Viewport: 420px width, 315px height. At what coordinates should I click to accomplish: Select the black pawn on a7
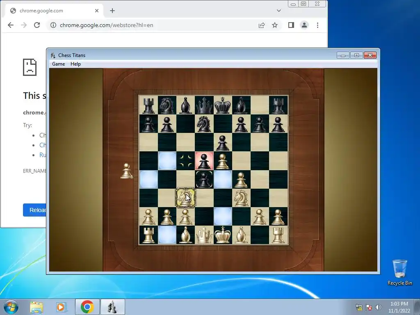click(148, 124)
